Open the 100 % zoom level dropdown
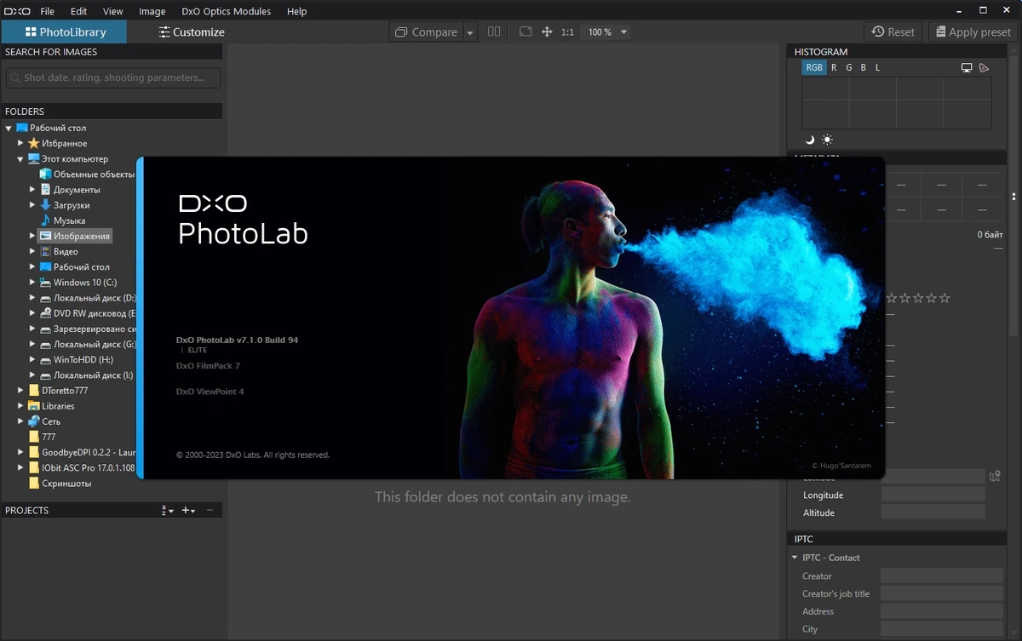Viewport: 1022px width, 641px height. [x=608, y=31]
